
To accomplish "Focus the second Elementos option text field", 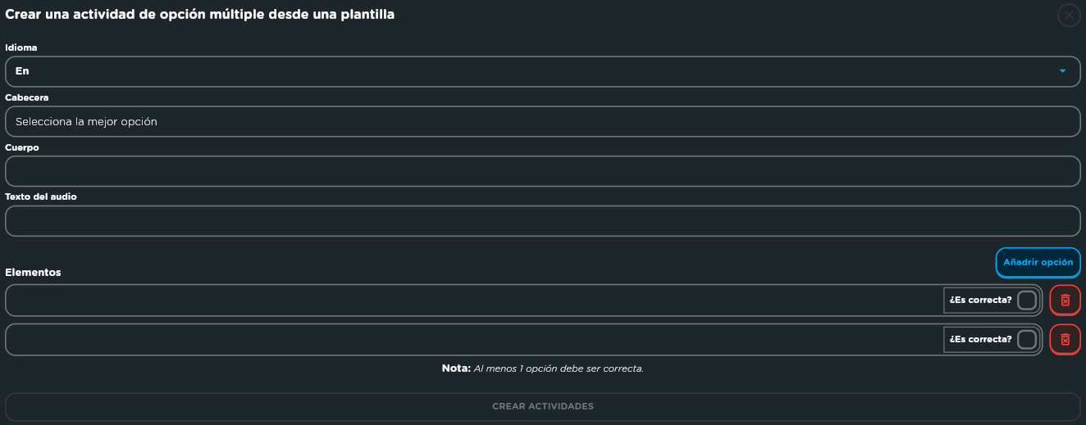I will tap(474, 339).
